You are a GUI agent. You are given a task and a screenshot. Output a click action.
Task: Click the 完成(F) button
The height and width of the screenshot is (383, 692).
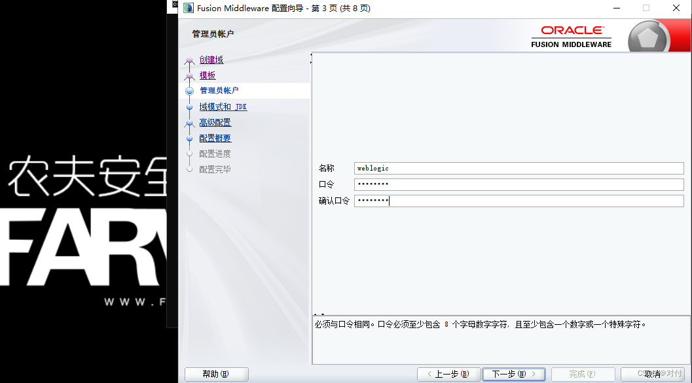pos(583,375)
